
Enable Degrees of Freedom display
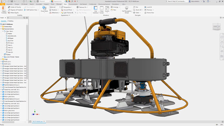(15, 10)
